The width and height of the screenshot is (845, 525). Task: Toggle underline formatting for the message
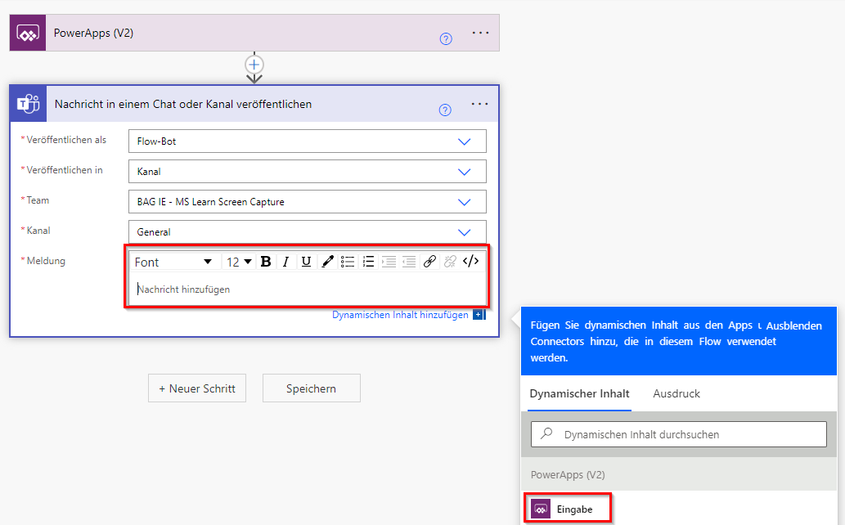pos(305,262)
